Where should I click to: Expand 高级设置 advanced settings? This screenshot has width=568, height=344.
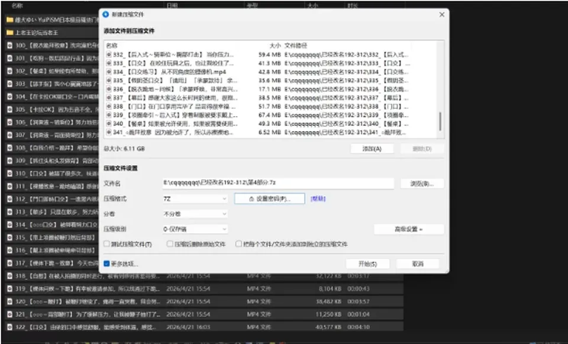(409, 229)
